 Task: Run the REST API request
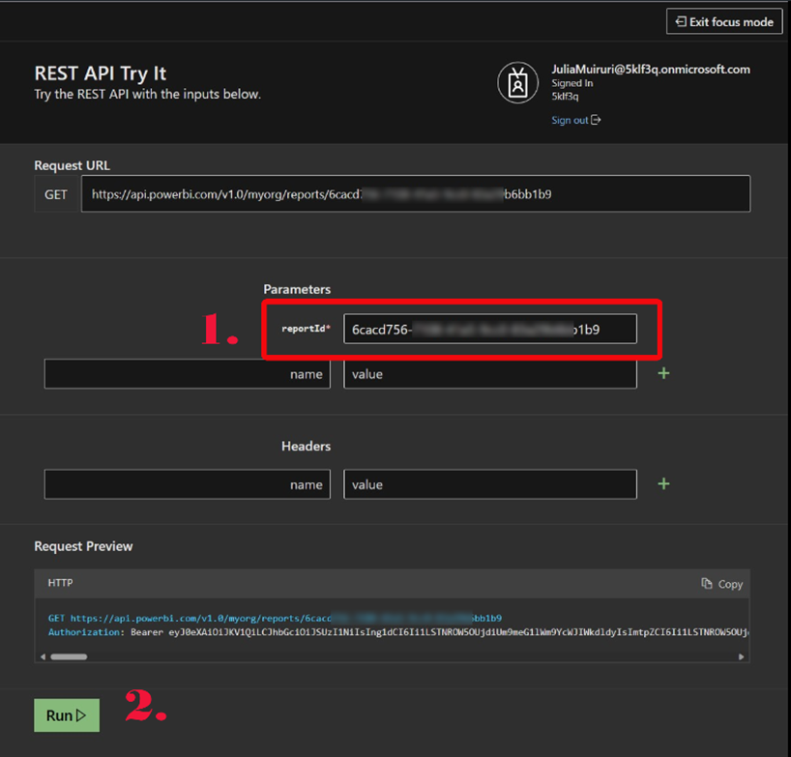point(67,715)
